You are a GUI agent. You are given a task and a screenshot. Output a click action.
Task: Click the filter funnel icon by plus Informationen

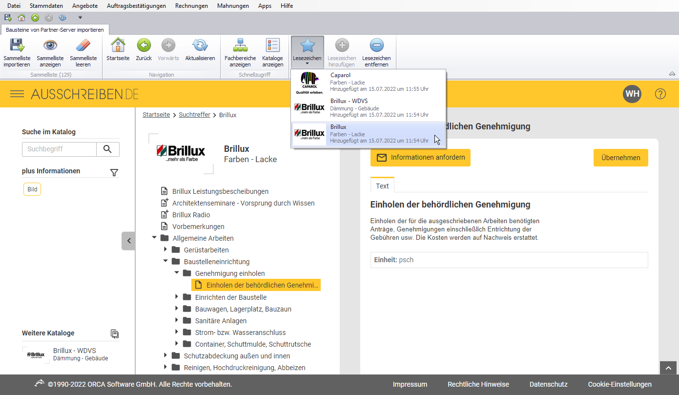[114, 172]
